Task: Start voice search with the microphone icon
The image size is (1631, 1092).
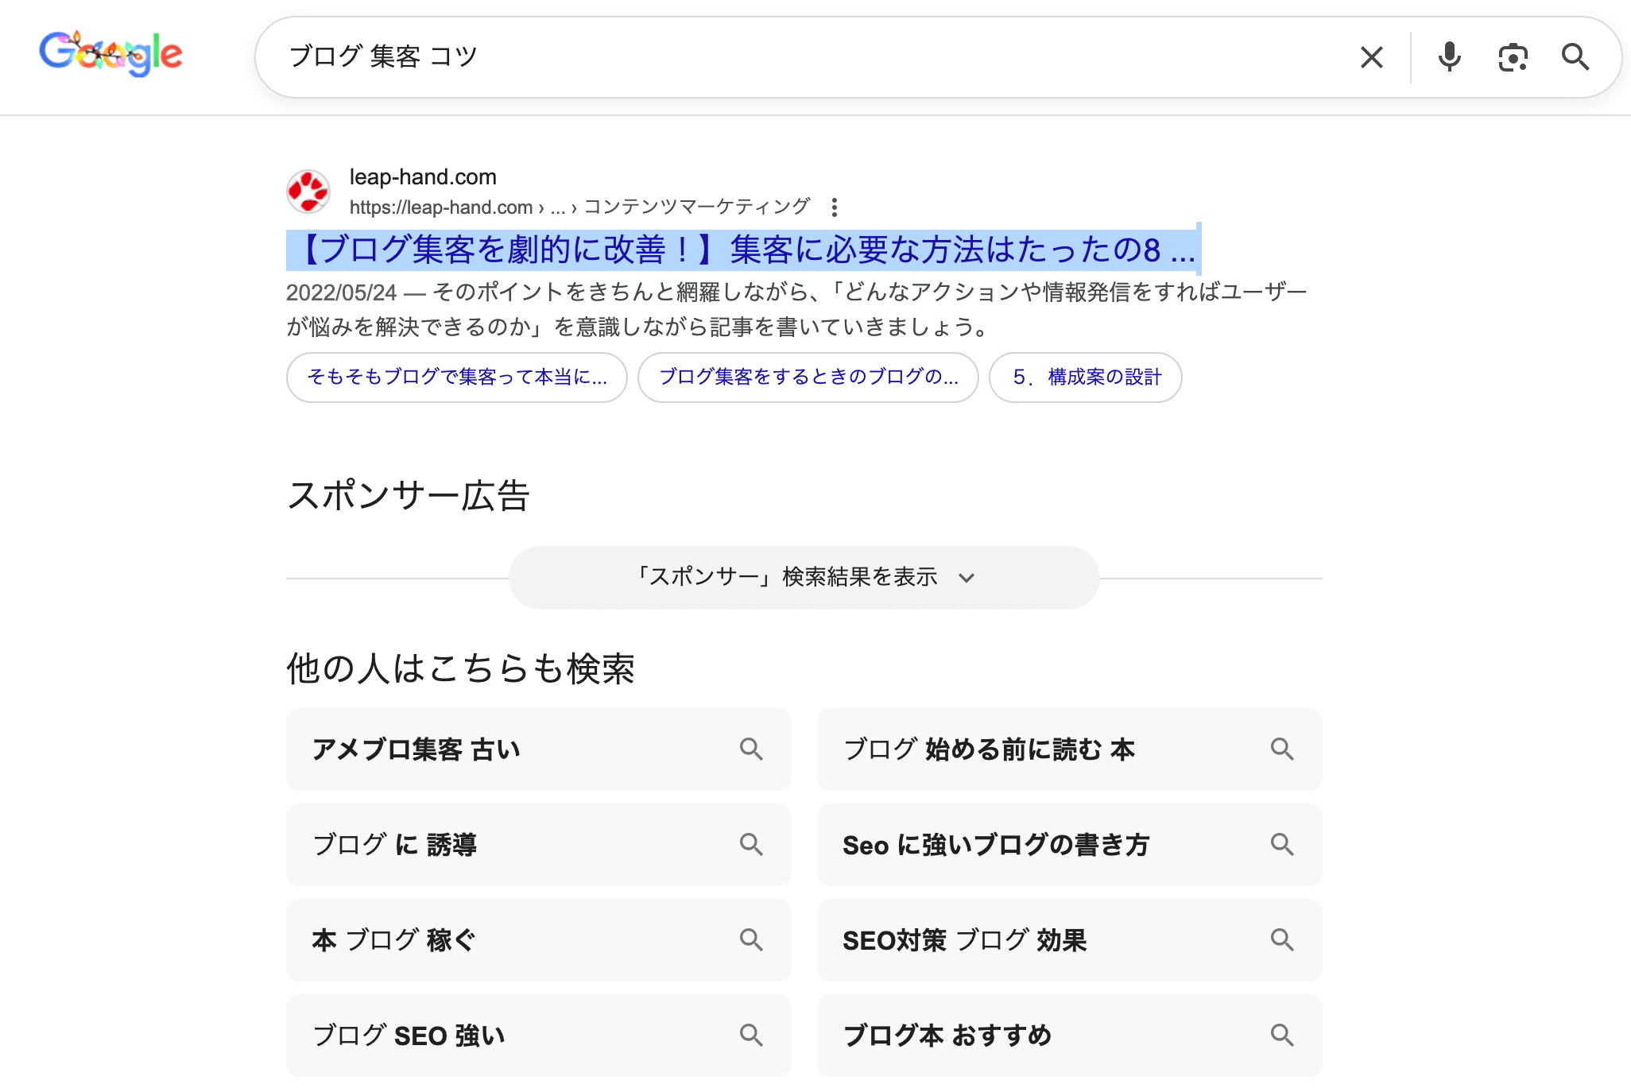Action: [x=1449, y=56]
